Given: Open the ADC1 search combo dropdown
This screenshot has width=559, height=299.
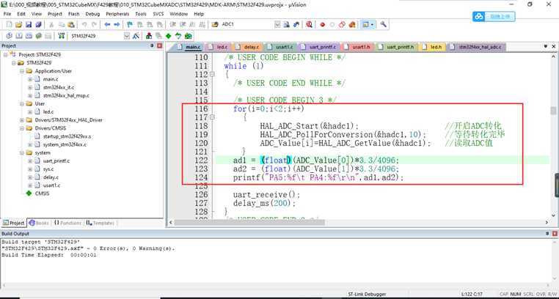Looking at the screenshot, I should [277, 25].
